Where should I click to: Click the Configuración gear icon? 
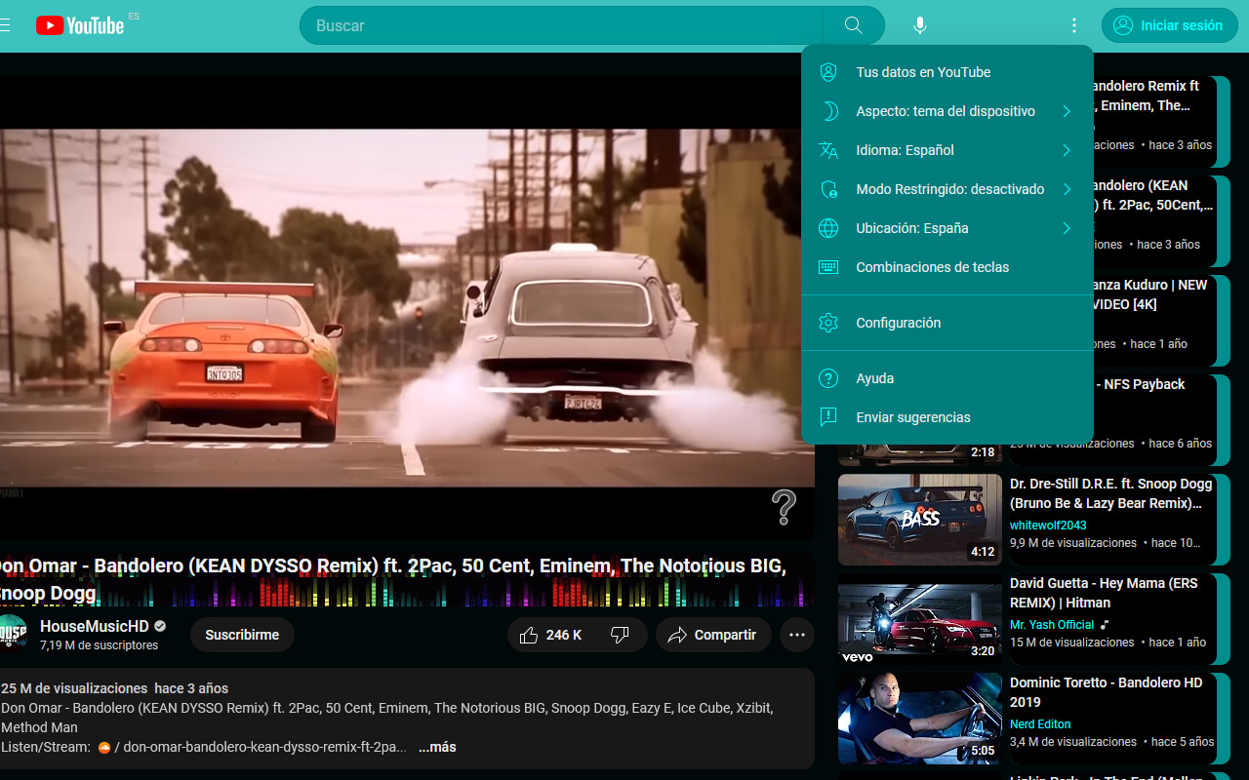(x=828, y=323)
